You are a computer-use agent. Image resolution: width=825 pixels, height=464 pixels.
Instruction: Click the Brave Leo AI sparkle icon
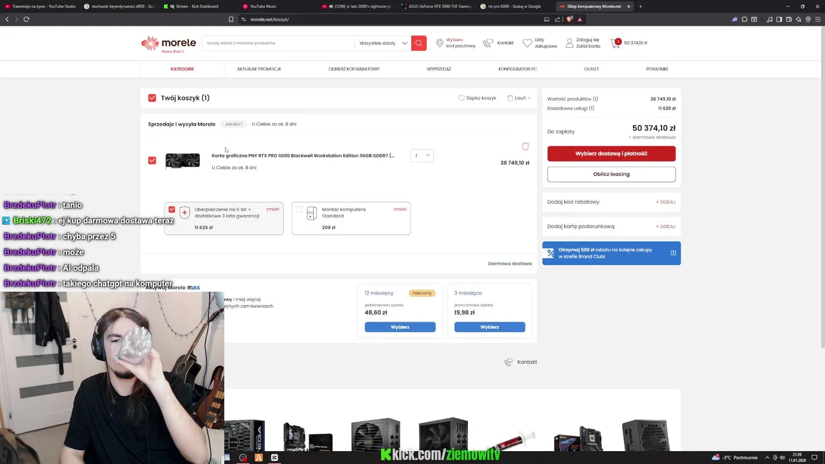coord(799,19)
